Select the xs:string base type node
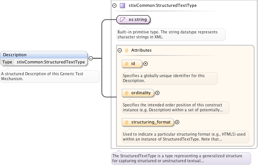This screenshot has width=258, height=166. (x=134, y=19)
